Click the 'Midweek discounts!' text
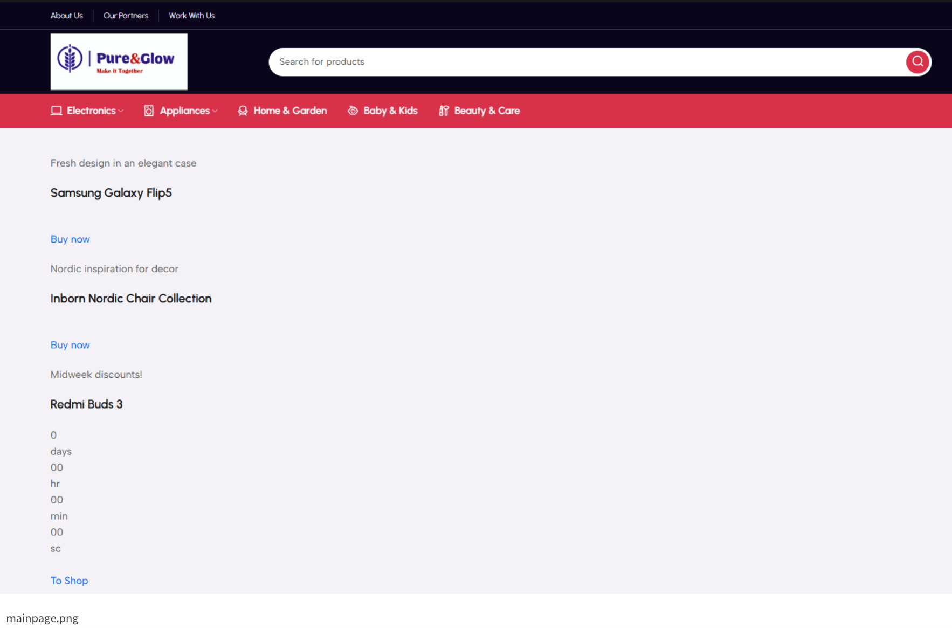This screenshot has width=952, height=628. [x=96, y=375]
